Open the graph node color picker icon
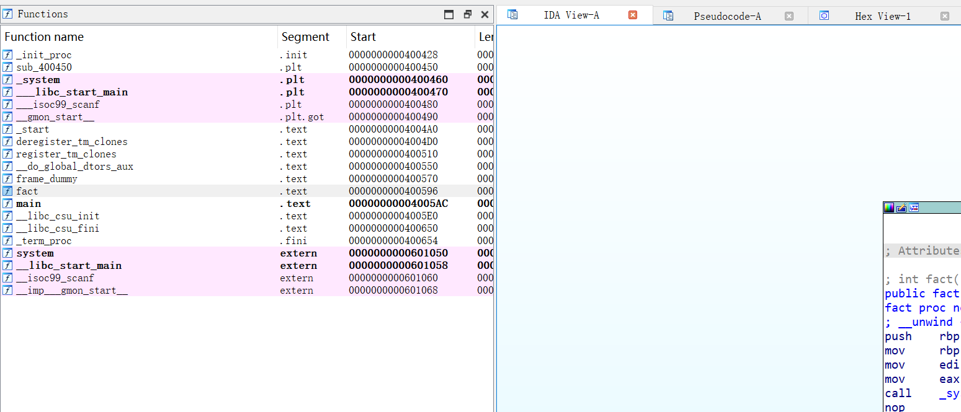This screenshot has height=412, width=961. coord(889,208)
